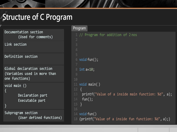Viewport: 177px width, 132px height.
Task: Click line number 18 in gutter
Action: 75,119
